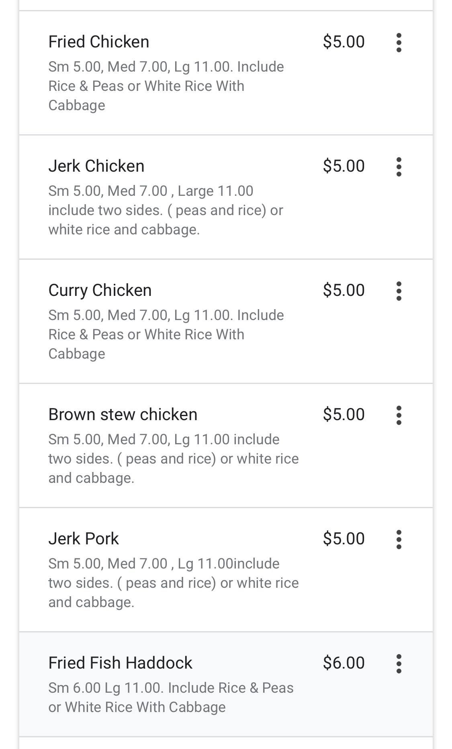This screenshot has width=452, height=749.
Task: Show more options for Brown stew chicken
Action: pyautogui.click(x=399, y=415)
